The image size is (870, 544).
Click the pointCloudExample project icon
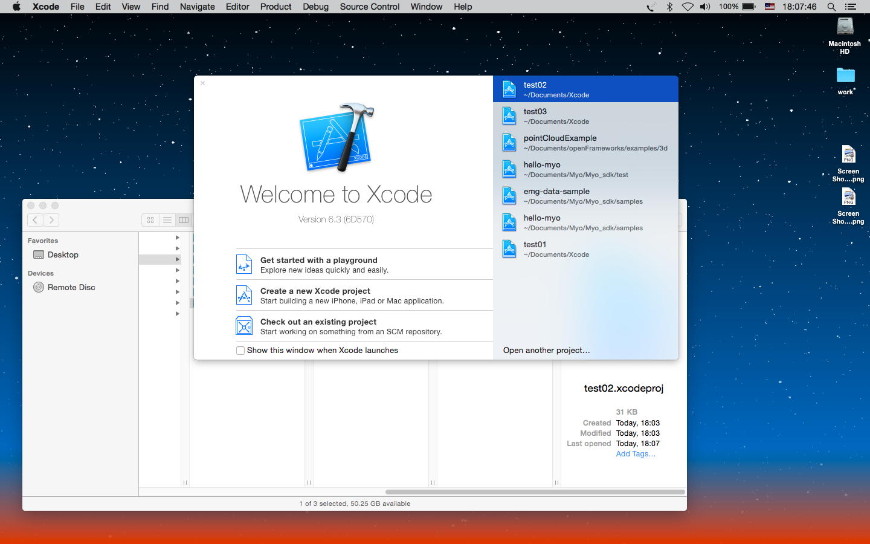coord(509,143)
